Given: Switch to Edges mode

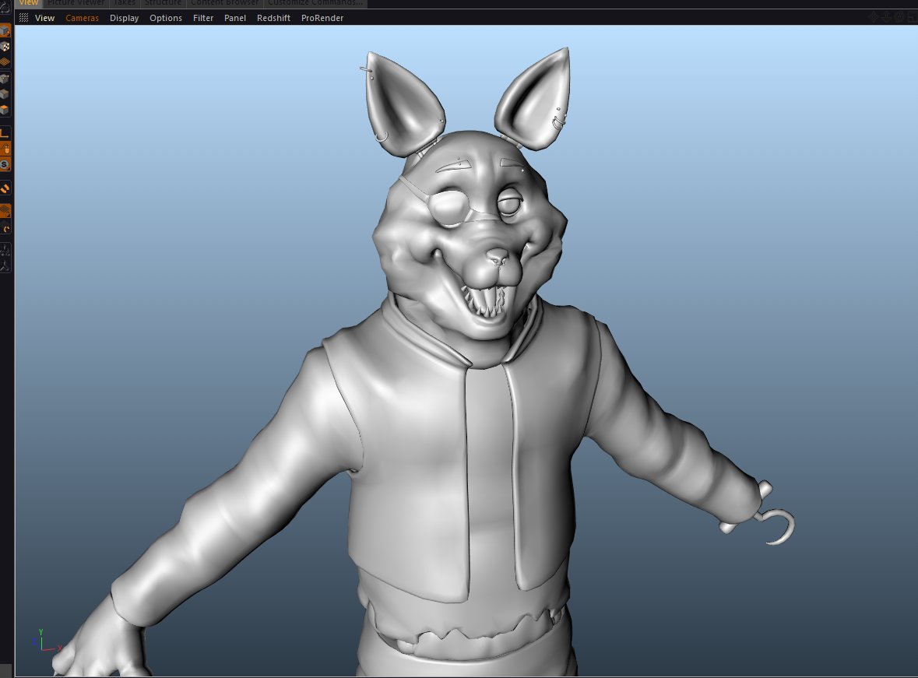Looking at the screenshot, I should click(5, 93).
